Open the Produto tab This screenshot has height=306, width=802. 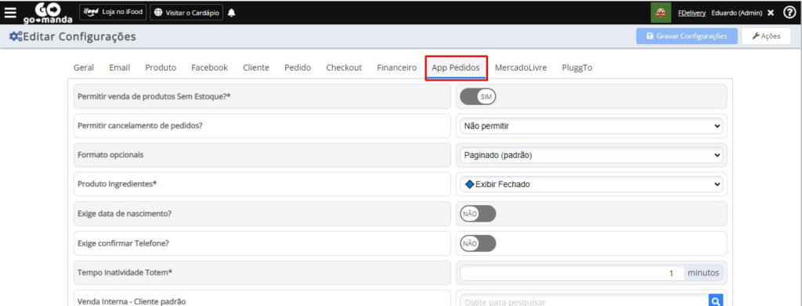click(161, 67)
